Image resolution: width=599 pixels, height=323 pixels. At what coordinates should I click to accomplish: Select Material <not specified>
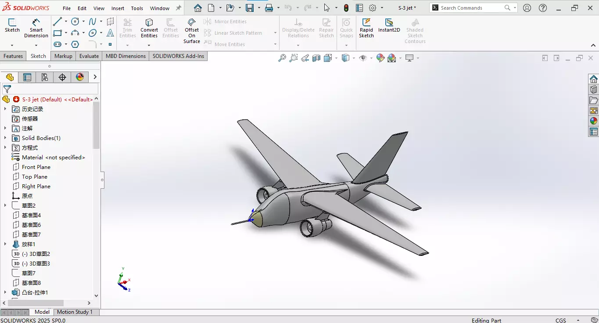(54, 157)
